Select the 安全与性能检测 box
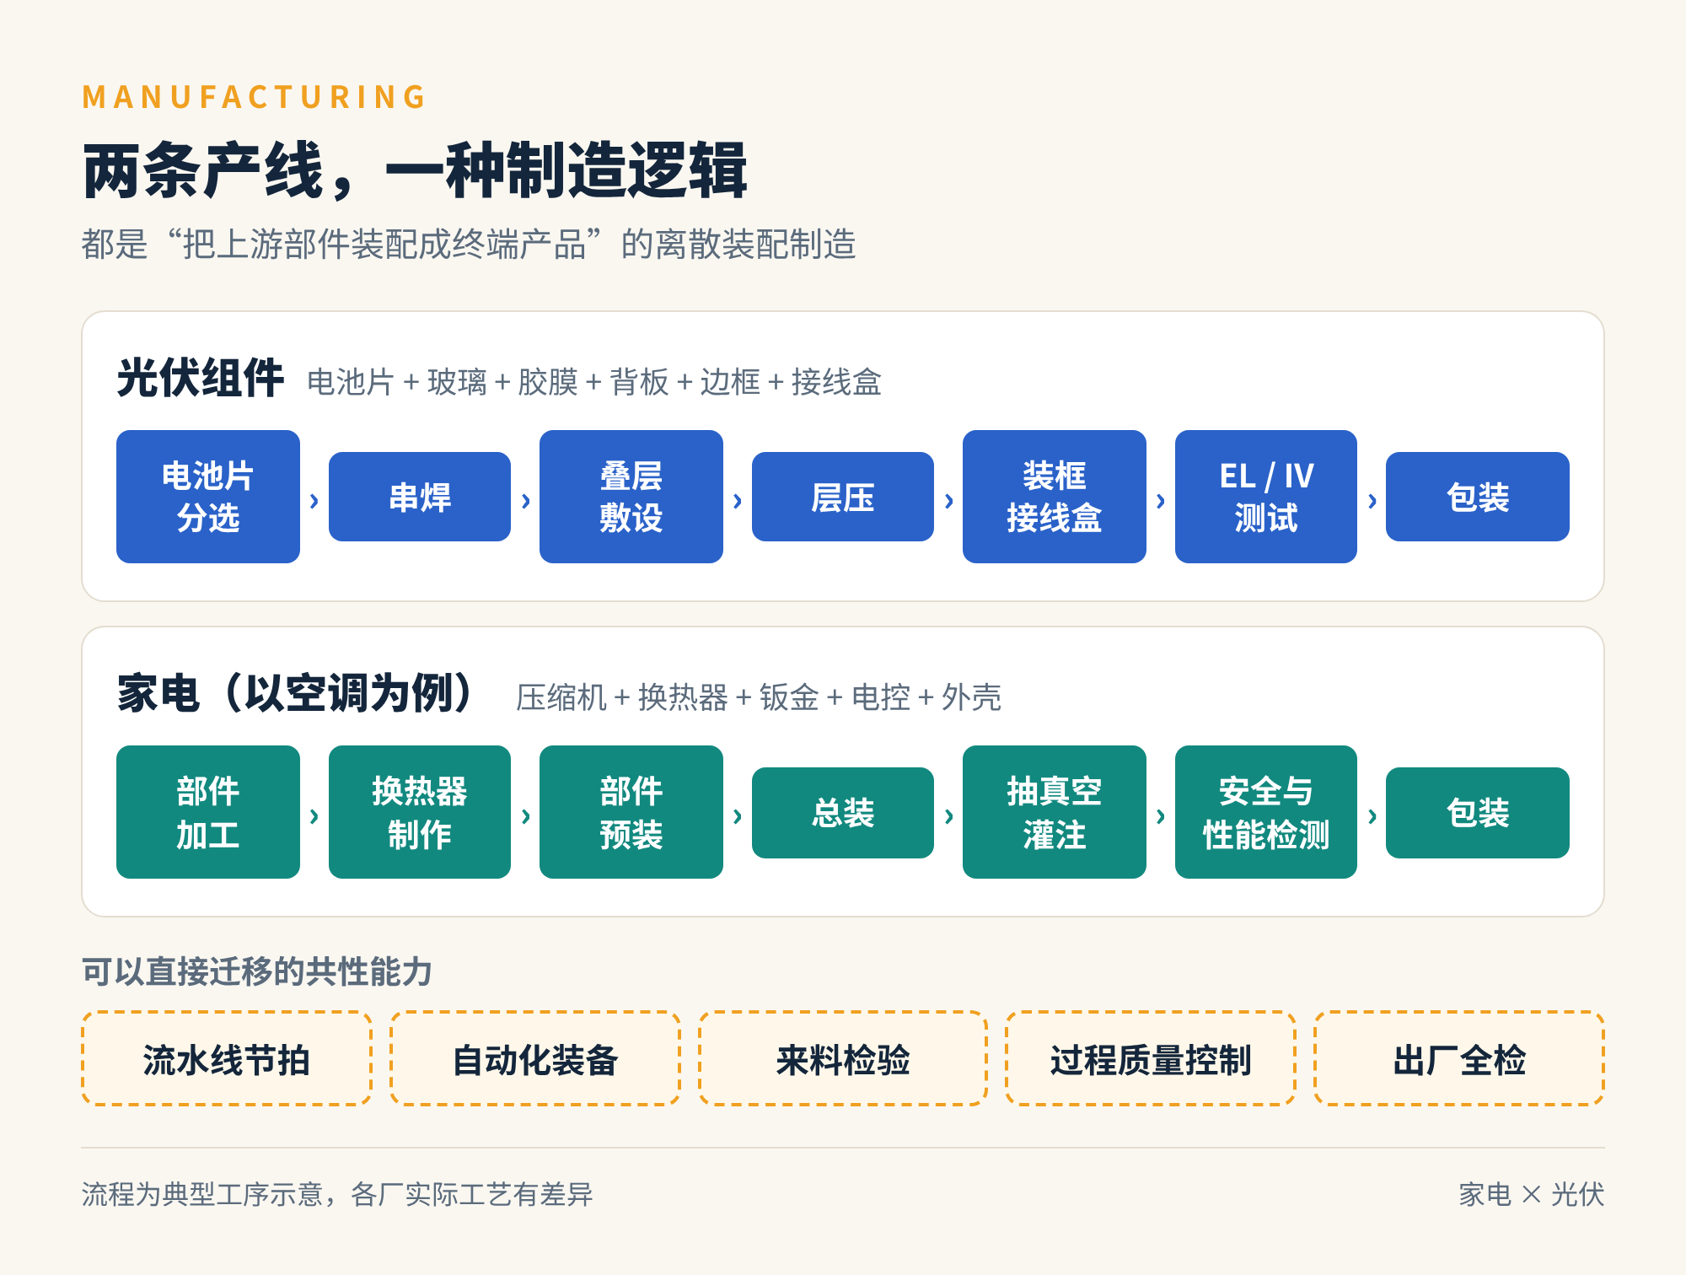Screen dimensions: 1686x1275 coord(1266,812)
